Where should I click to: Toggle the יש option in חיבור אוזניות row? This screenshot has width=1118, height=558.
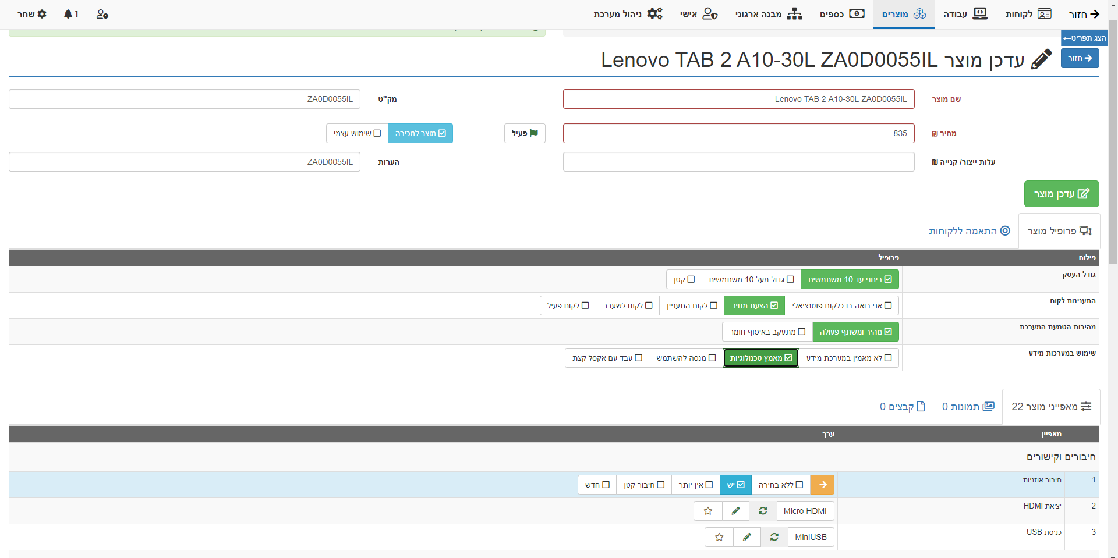(735, 485)
